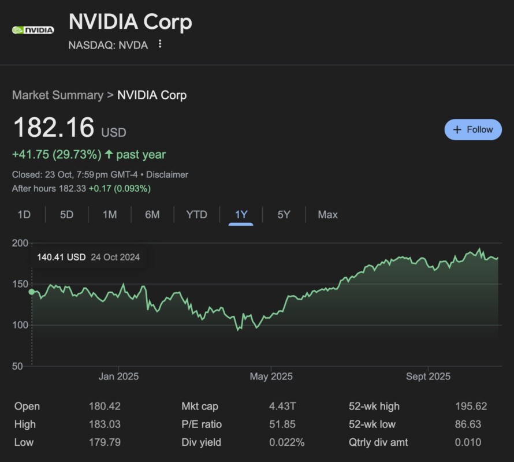Select the 1D time range tab

[24, 214]
